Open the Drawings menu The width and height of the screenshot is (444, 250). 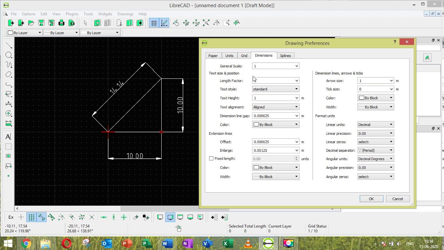tap(125, 14)
